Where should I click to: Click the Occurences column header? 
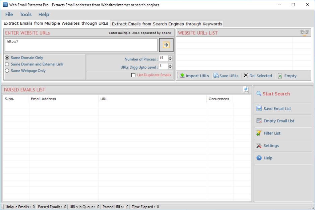(x=220, y=99)
